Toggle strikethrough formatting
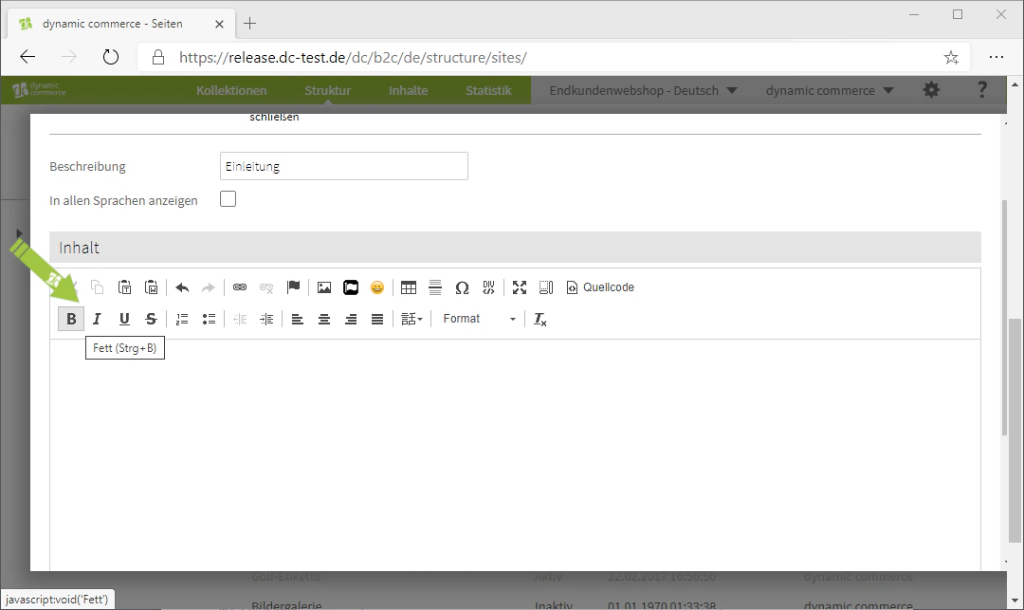This screenshot has width=1024, height=610. [151, 319]
